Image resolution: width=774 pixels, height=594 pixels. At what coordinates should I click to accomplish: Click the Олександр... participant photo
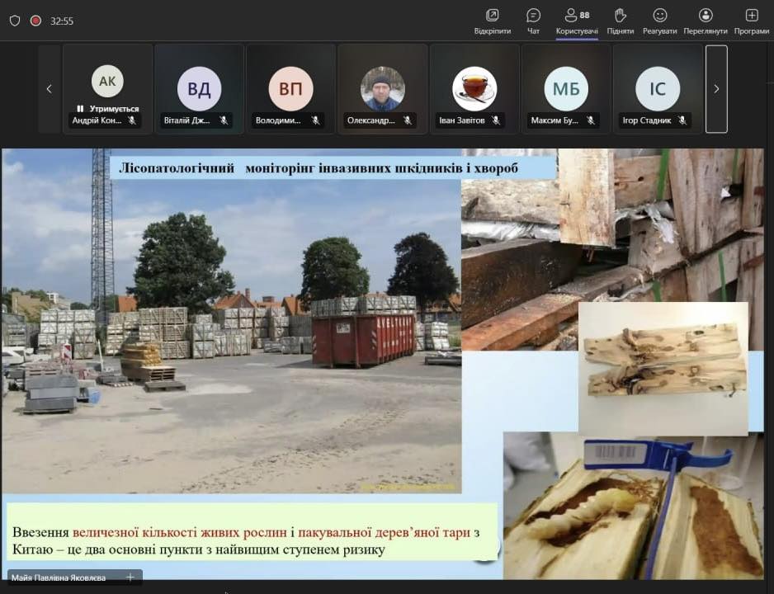(383, 88)
